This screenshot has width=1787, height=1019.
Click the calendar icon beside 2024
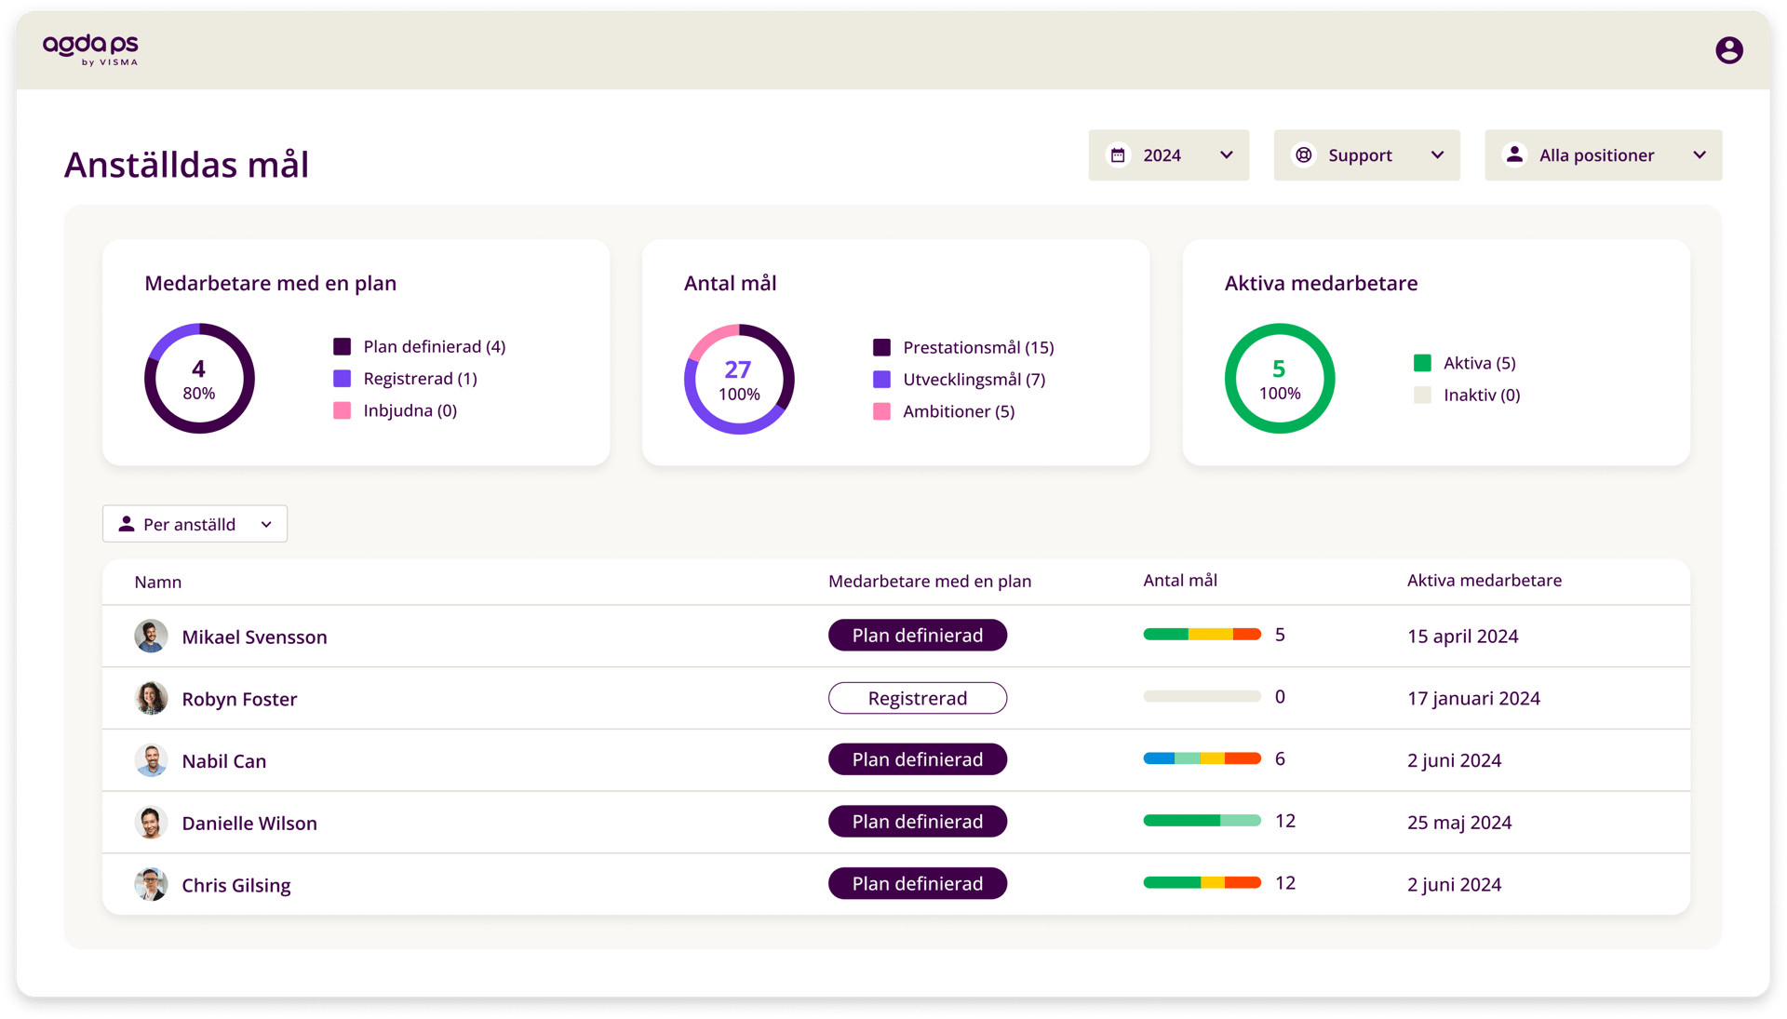1118,155
